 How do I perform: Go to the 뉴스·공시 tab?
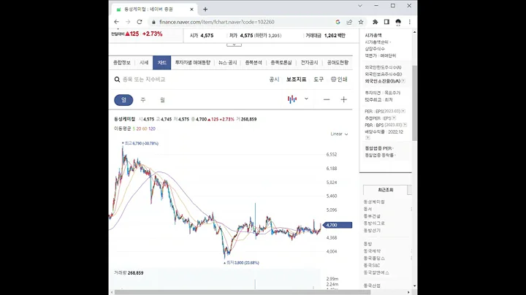coord(227,63)
